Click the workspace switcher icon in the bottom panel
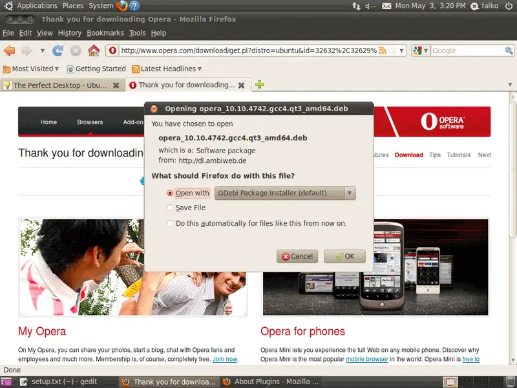This screenshot has width=517, height=388. click(450, 382)
